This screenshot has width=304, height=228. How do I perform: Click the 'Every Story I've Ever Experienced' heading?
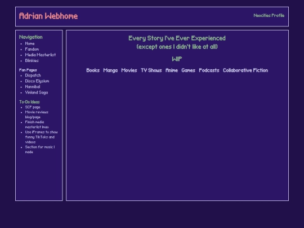click(177, 38)
